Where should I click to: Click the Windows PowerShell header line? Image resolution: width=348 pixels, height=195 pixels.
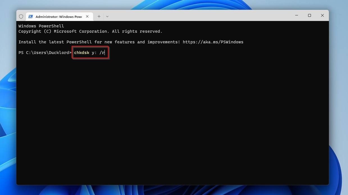[x=41, y=26]
